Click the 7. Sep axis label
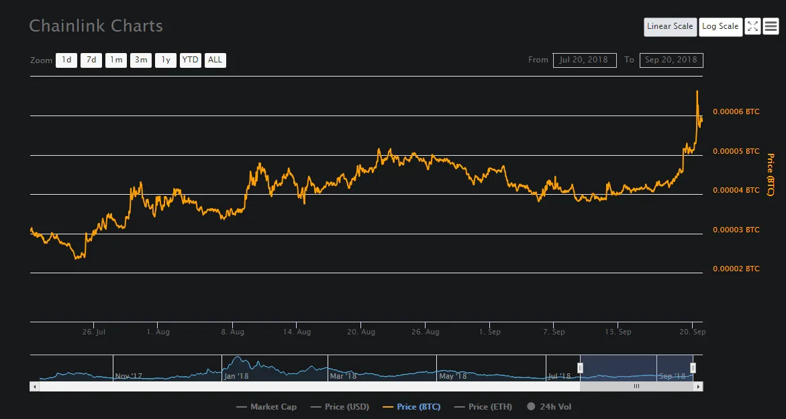The image size is (786, 419). click(x=553, y=332)
